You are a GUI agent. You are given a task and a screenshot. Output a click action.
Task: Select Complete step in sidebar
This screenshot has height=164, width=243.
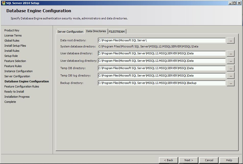(10, 102)
